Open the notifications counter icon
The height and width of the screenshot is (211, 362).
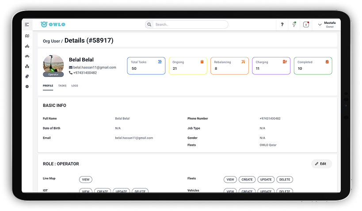click(306, 24)
